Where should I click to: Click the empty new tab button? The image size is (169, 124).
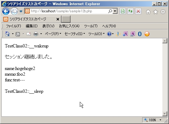(x=66, y=19)
